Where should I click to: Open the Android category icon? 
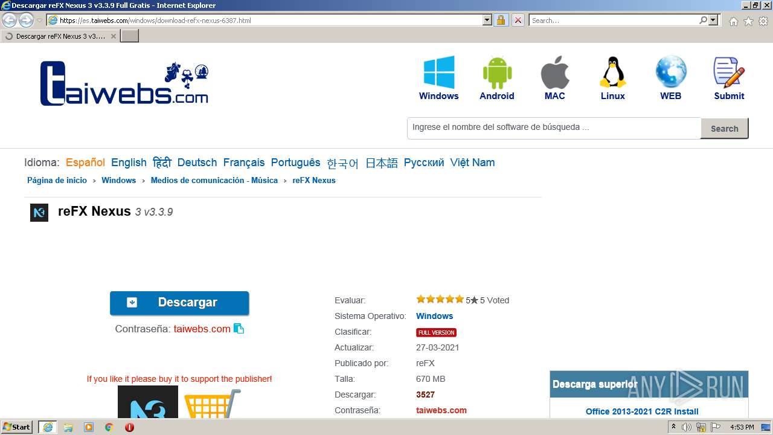tap(497, 72)
